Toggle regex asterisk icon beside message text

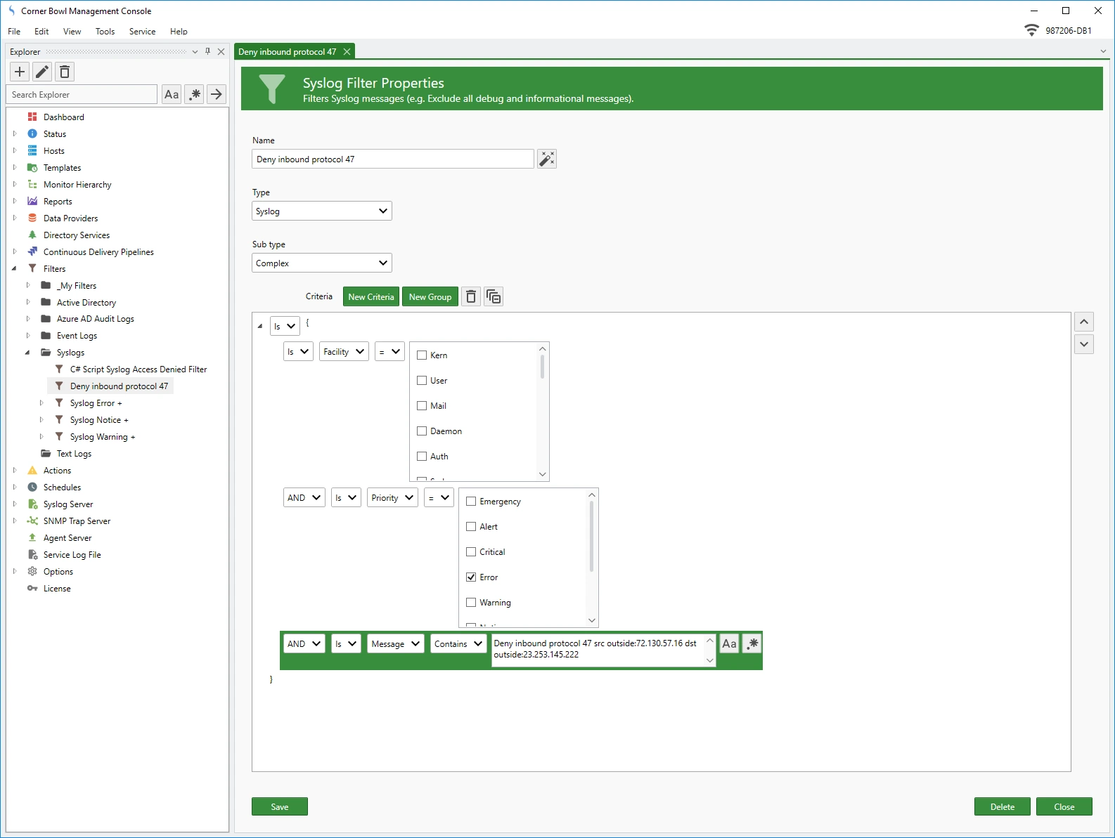point(752,643)
